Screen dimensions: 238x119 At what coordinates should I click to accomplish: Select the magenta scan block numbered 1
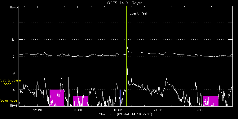81,101
